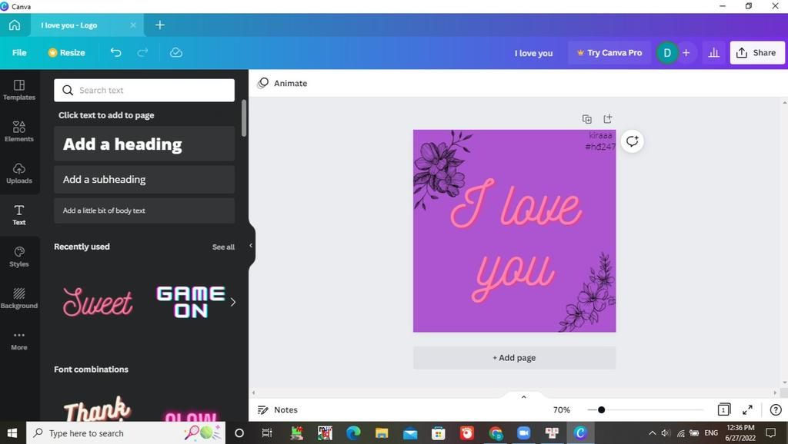
Task: Expand the page thumbnails with the up chevron
Action: [523, 397]
